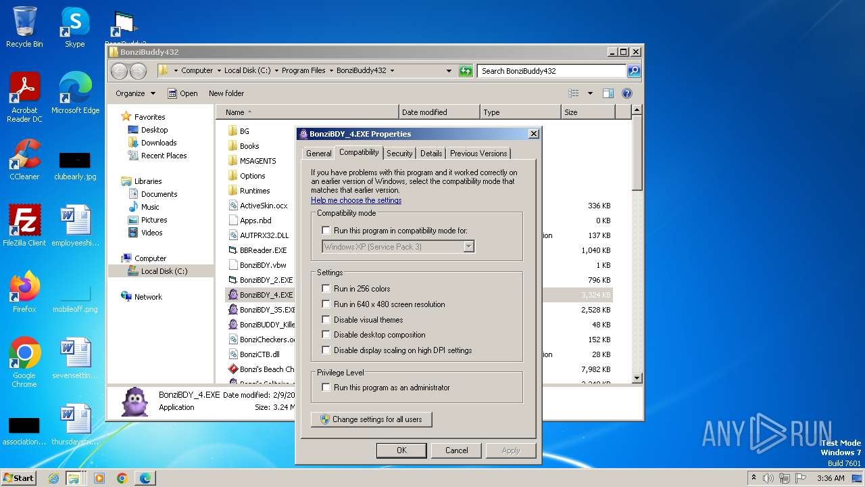Switch to the Previous Versions tab
Image resolution: width=865 pixels, height=487 pixels.
click(x=478, y=154)
